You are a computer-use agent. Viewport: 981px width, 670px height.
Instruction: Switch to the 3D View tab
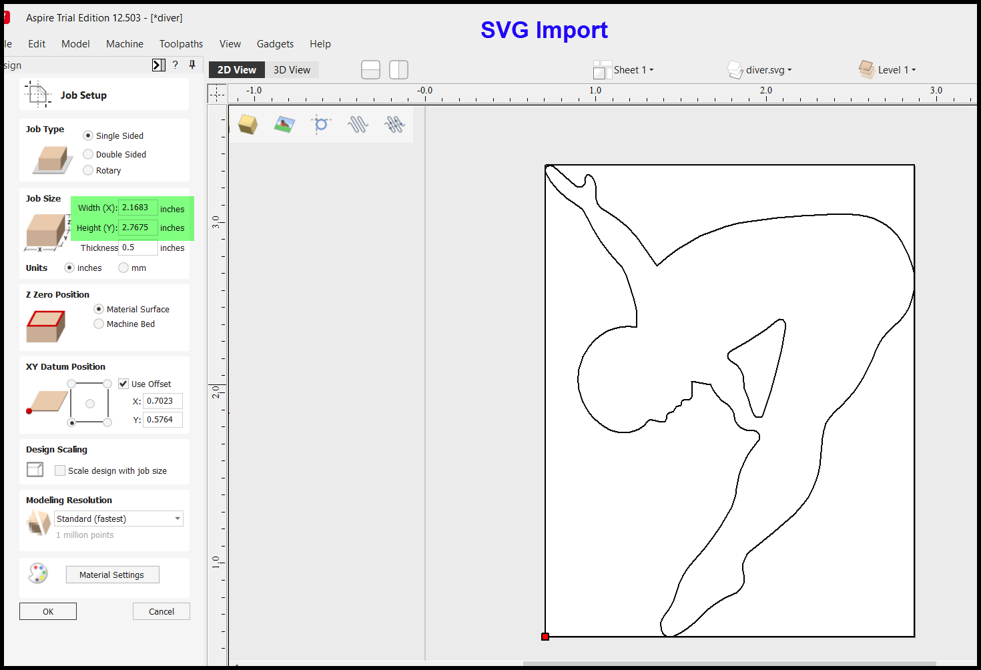point(292,70)
